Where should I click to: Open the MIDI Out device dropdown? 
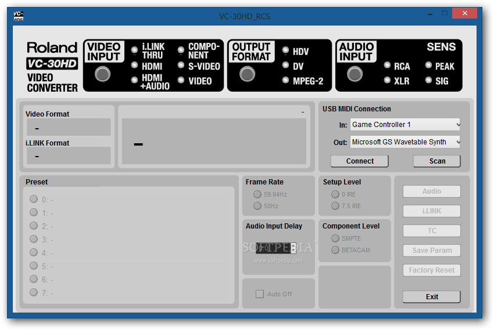click(405, 142)
